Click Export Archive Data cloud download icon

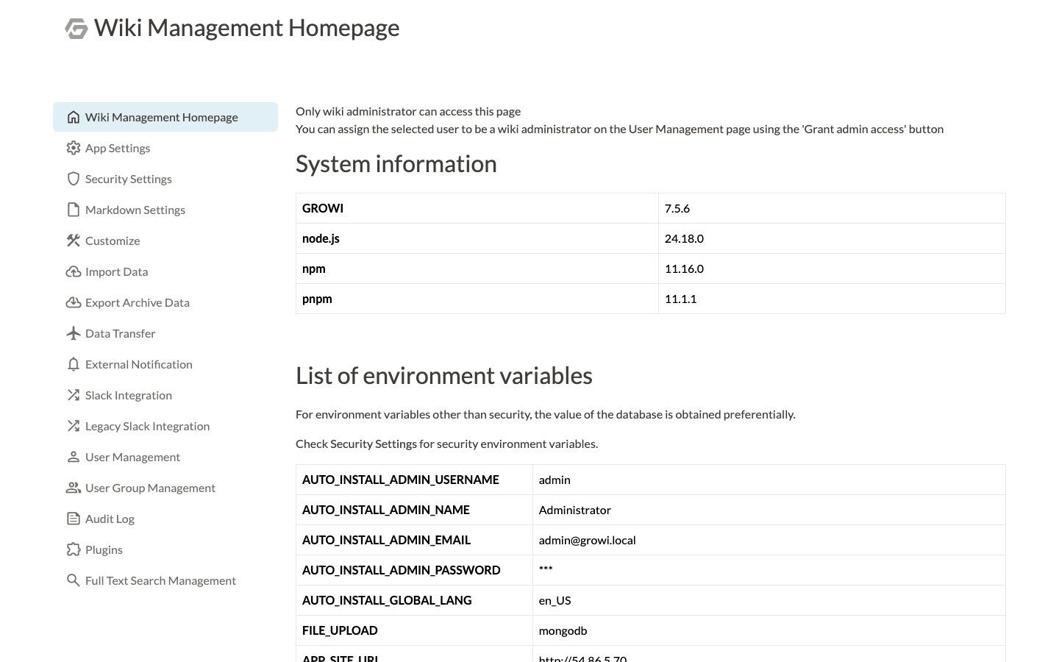(74, 302)
